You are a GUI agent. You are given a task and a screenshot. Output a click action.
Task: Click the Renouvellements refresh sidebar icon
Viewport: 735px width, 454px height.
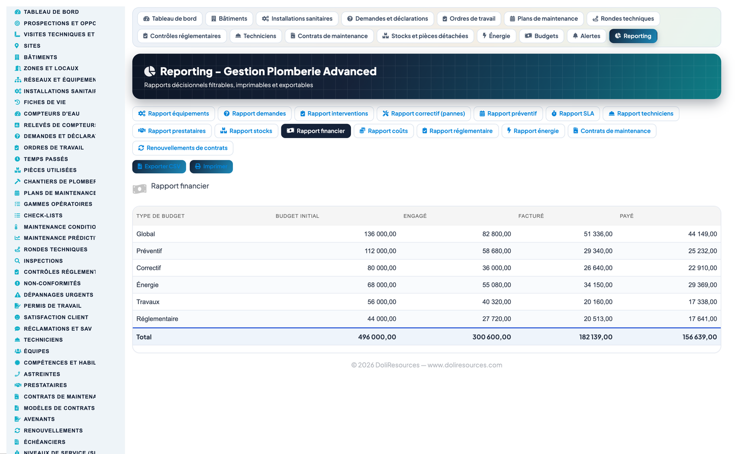point(17,431)
